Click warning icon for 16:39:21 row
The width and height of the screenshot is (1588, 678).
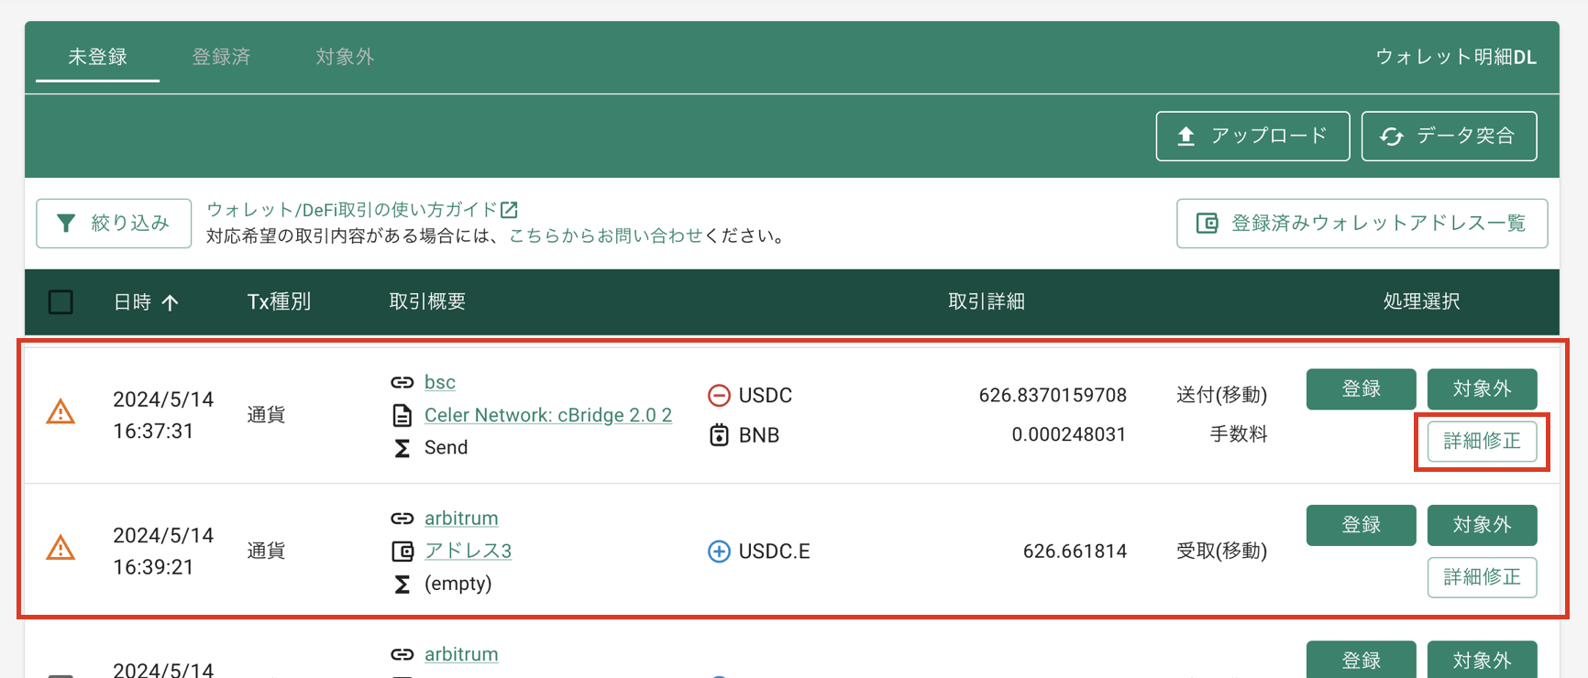[x=61, y=548]
